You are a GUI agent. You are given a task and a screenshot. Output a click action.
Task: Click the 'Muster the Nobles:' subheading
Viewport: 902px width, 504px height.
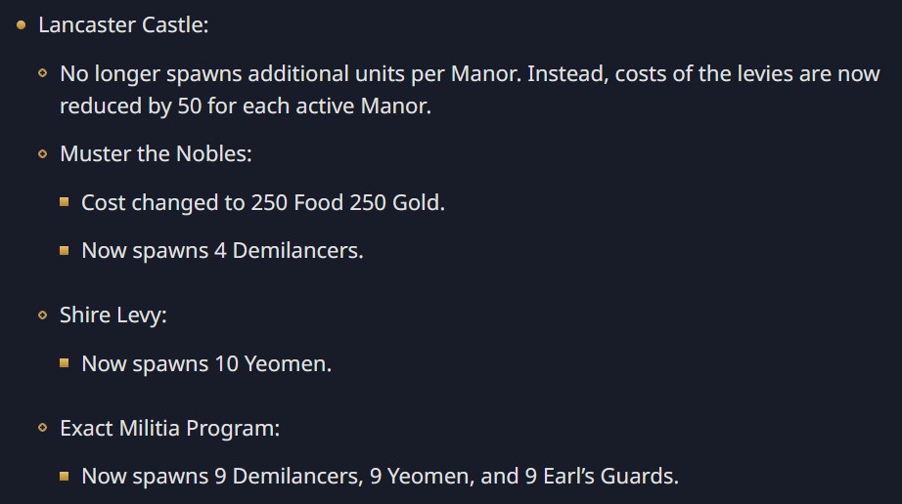tap(157, 153)
